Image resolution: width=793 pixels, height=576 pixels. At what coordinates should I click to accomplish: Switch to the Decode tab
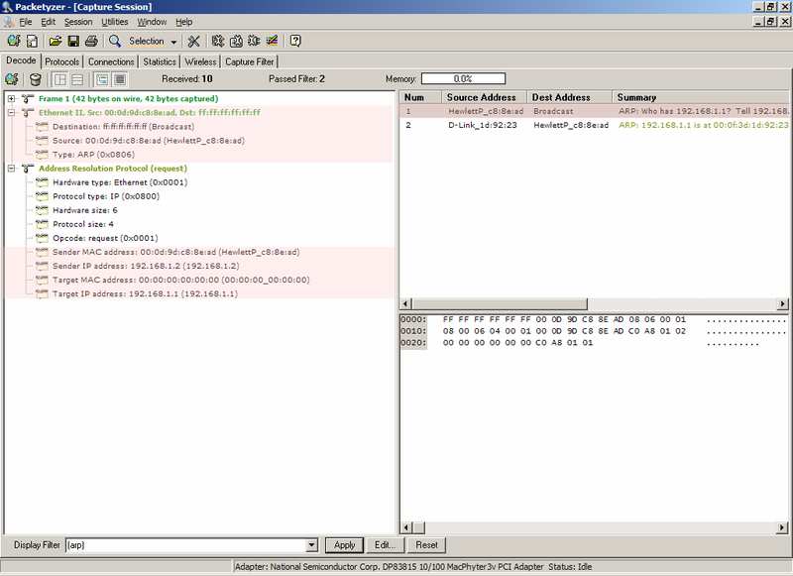[21, 60]
